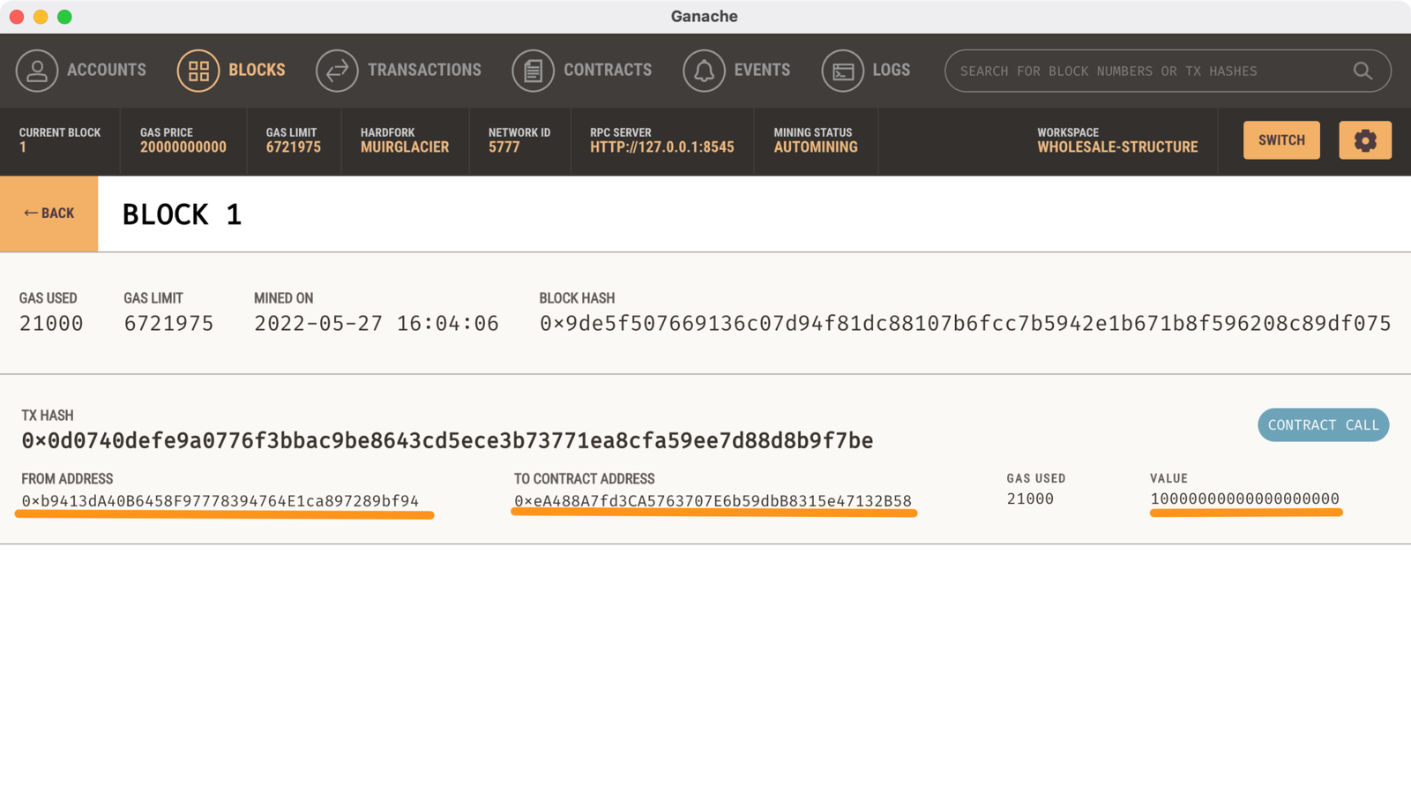Screen dimensions: 1411x802
Task: Click the Accounts person icon
Action: (37, 71)
